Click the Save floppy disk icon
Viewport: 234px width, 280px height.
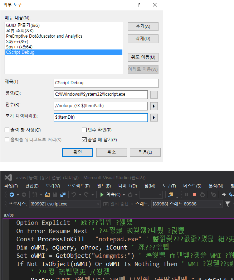[x=55, y=195]
